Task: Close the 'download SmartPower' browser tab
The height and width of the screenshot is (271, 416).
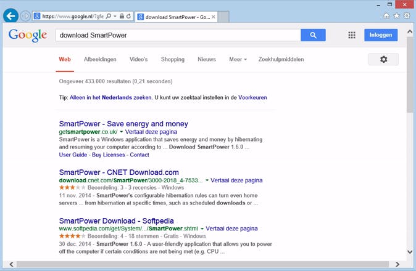Action: pos(214,17)
